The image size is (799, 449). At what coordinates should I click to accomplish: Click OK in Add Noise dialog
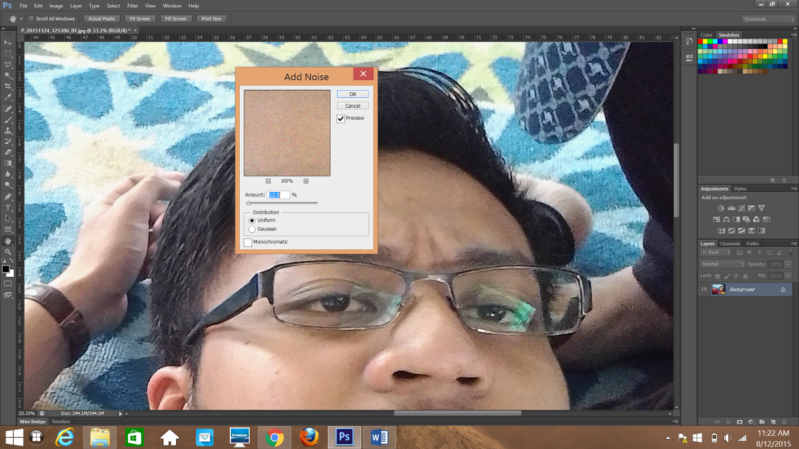pos(353,94)
